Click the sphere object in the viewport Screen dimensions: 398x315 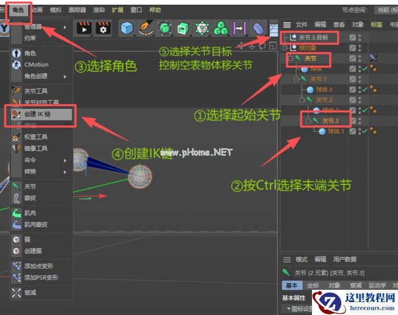click(x=140, y=176)
